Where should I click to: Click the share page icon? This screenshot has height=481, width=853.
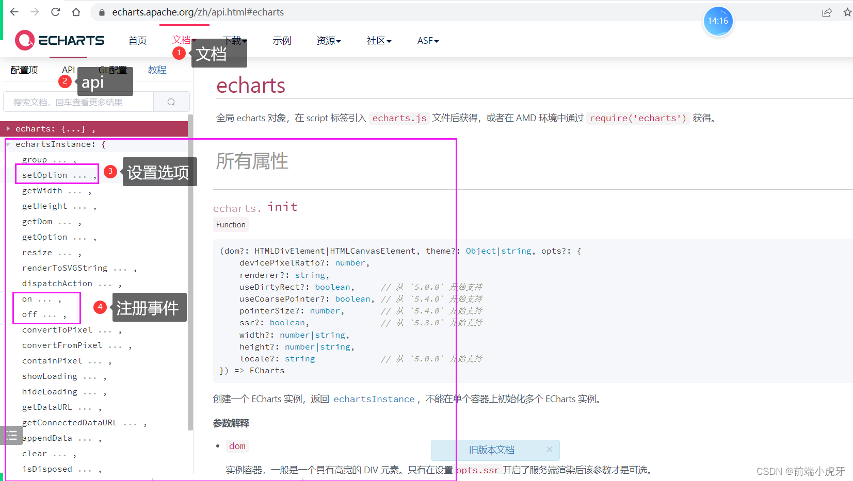coord(827,12)
